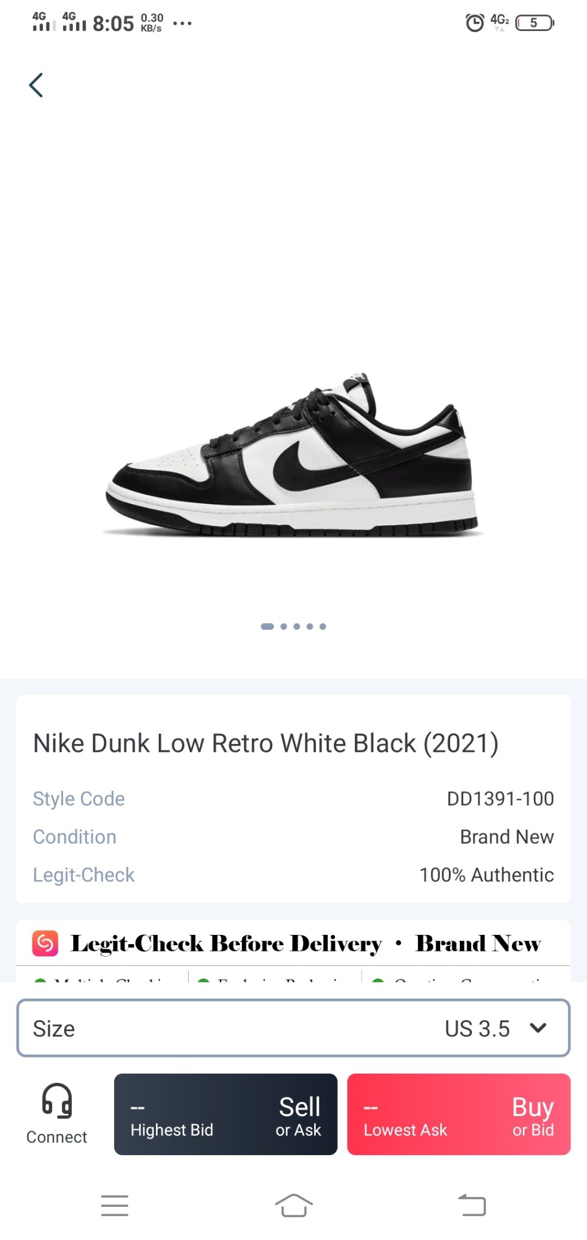
Task: Go to the second image carousel dot
Action: click(284, 626)
